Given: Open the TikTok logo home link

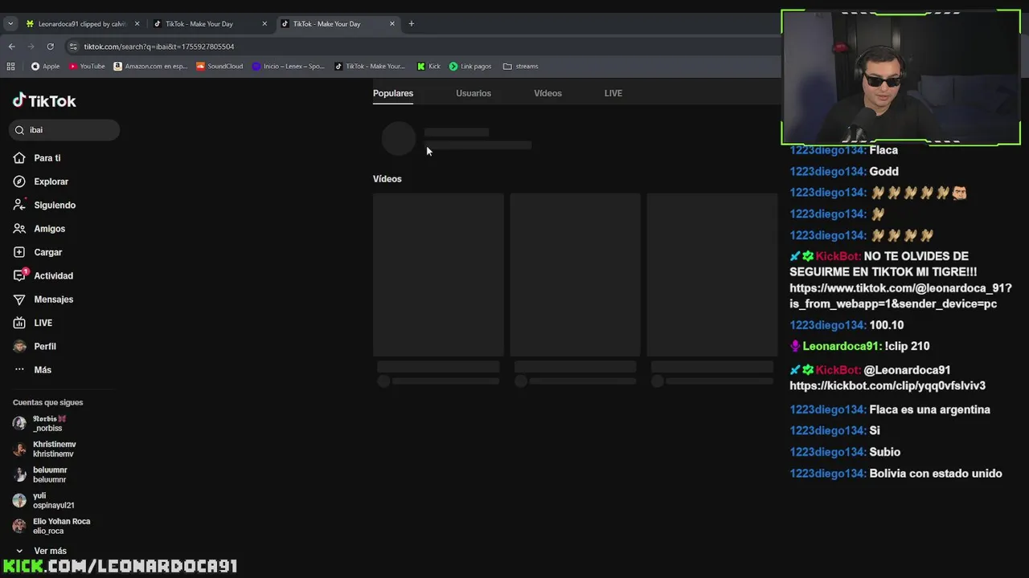Looking at the screenshot, I should tap(44, 100).
